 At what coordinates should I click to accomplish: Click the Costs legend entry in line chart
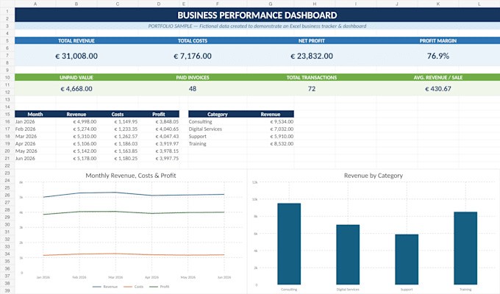point(134,287)
